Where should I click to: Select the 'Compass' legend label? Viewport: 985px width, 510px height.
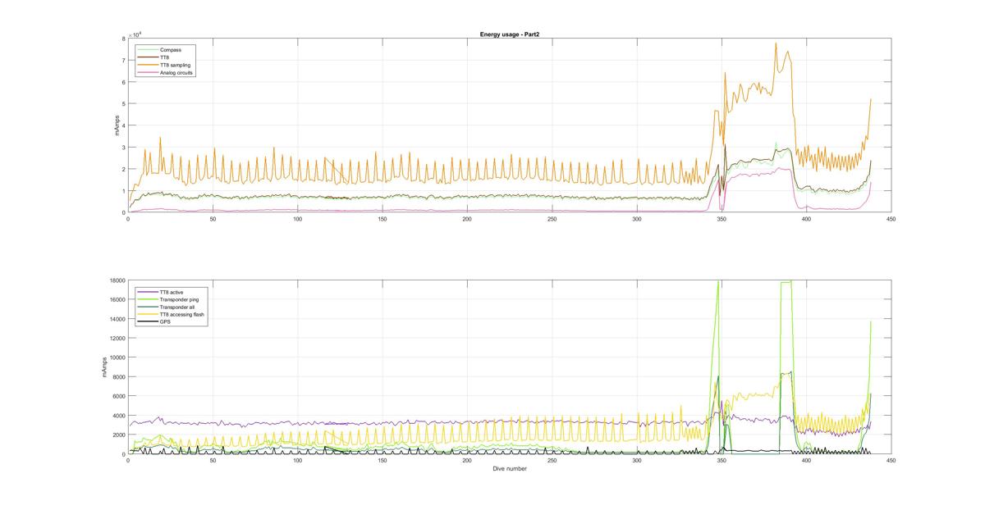(x=171, y=50)
